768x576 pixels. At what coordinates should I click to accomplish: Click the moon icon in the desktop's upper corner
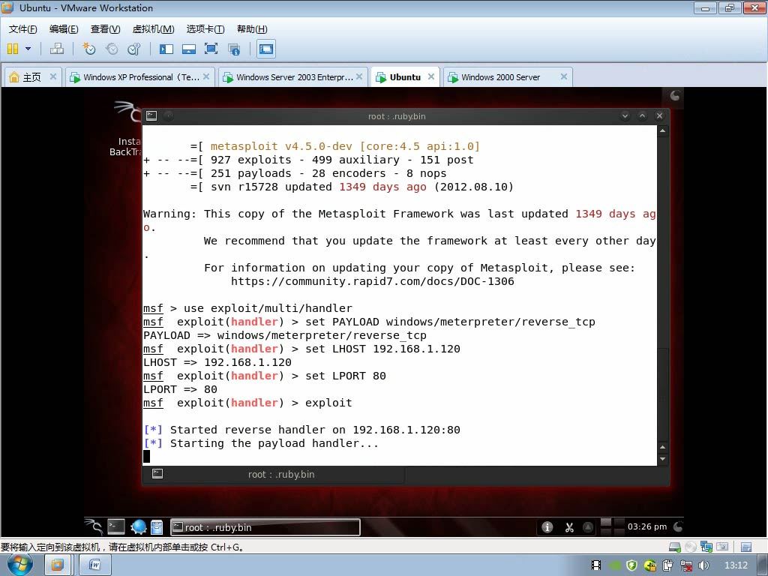674,95
